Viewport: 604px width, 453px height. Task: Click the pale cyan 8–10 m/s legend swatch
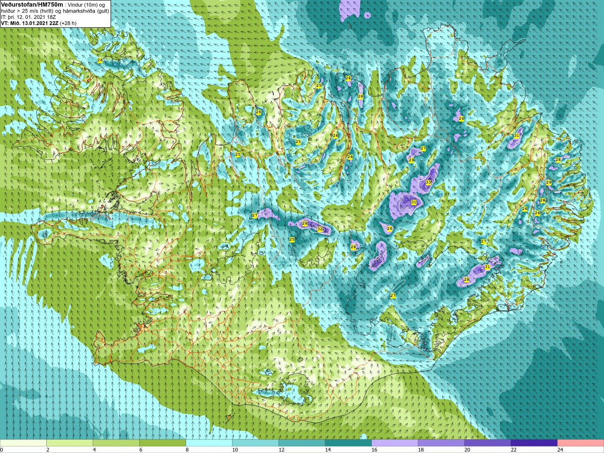209,443
